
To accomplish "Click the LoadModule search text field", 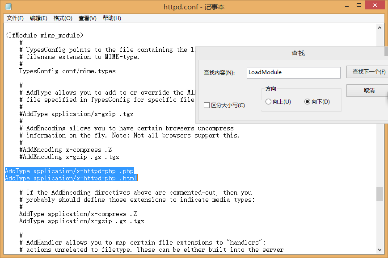I will pyautogui.click(x=294, y=72).
